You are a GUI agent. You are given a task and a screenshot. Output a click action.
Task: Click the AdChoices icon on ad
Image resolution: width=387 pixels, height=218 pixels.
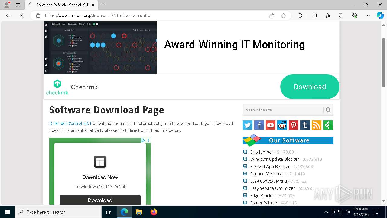pos(144,140)
